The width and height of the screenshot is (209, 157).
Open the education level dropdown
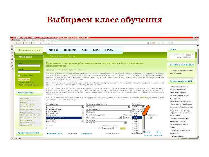click(108, 106)
